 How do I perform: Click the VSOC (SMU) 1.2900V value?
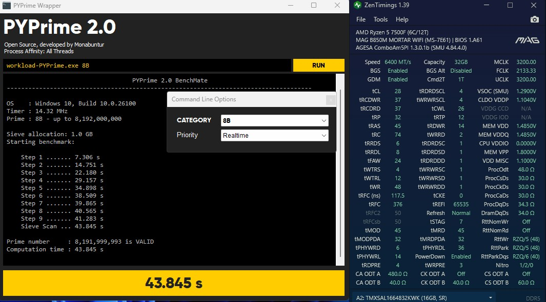pyautogui.click(x=526, y=91)
